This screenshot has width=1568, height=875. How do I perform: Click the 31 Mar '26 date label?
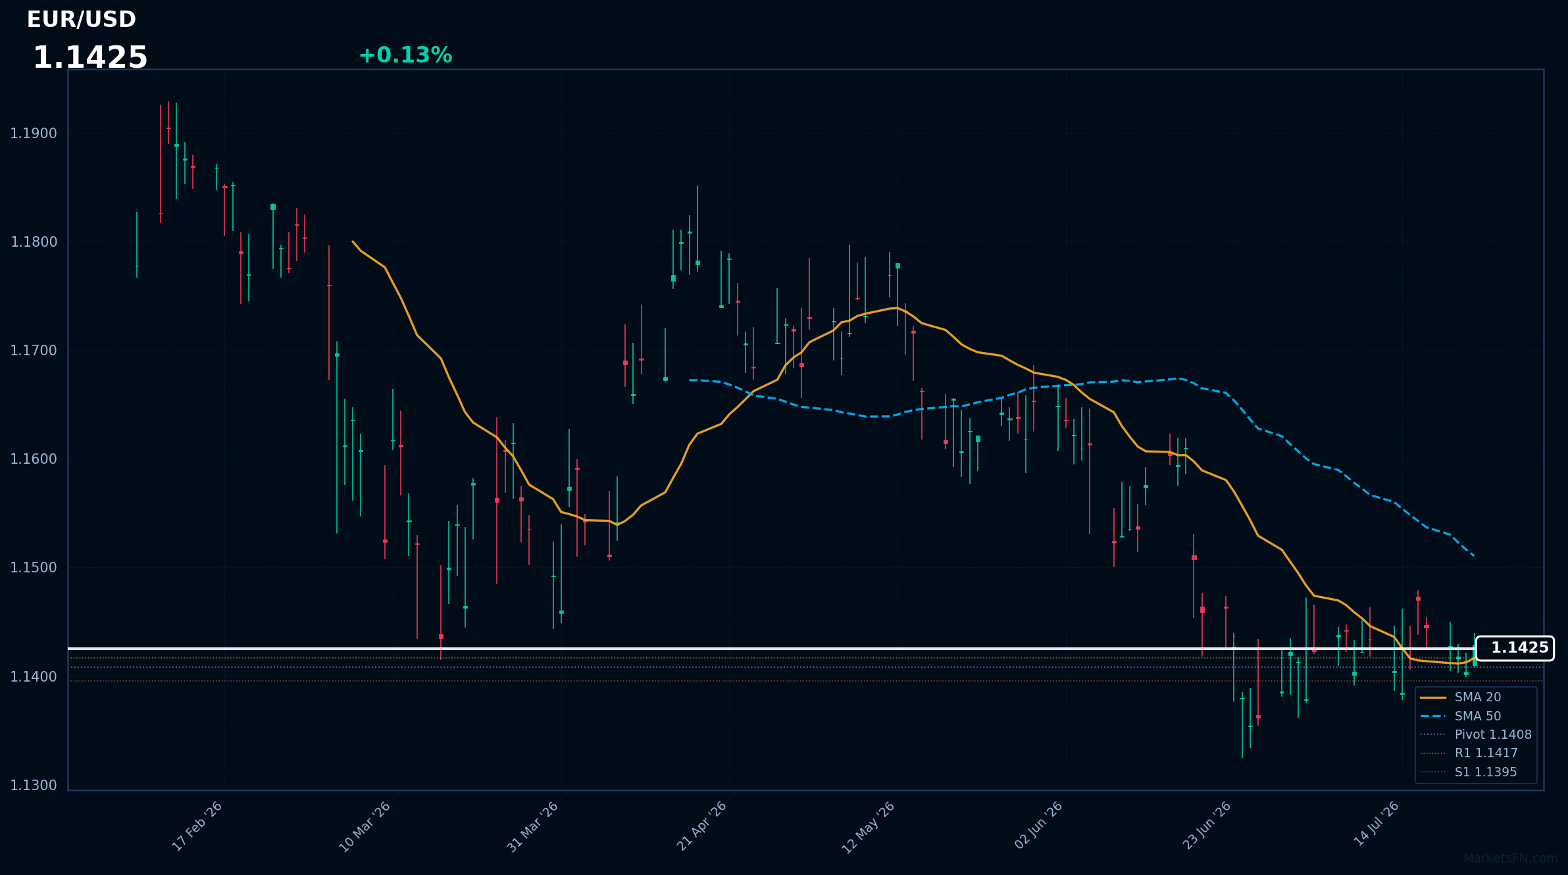(x=533, y=827)
